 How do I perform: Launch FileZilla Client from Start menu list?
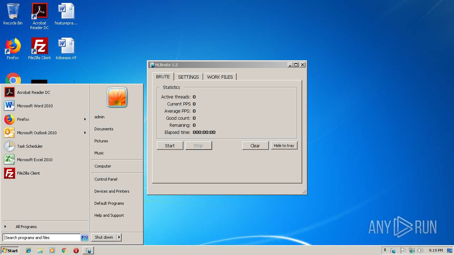tap(45, 173)
